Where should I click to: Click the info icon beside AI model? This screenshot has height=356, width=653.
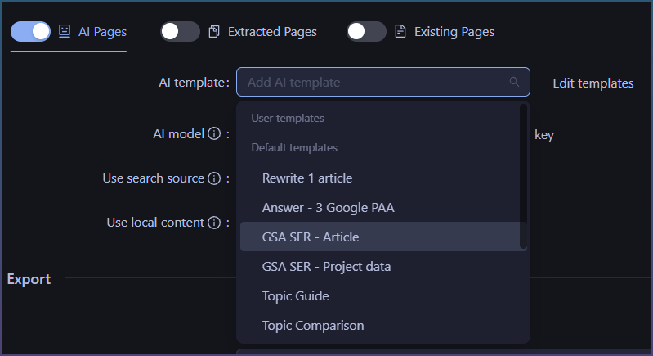pos(214,134)
